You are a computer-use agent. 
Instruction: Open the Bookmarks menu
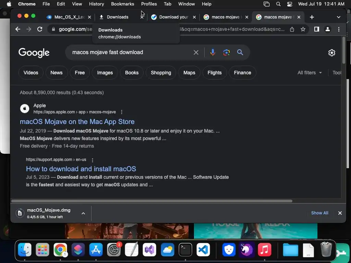(122, 4)
